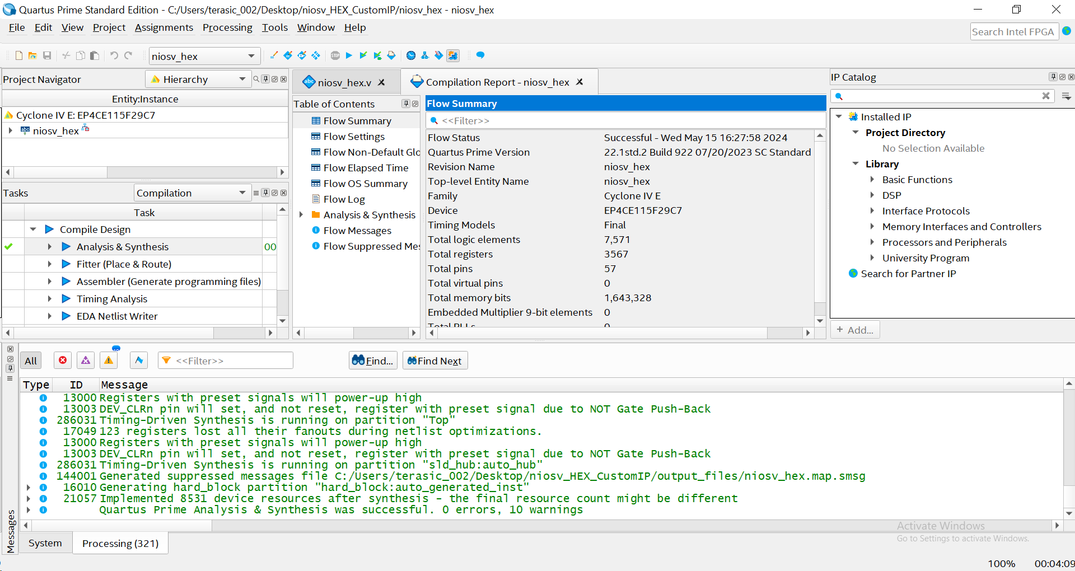Expand the Fitter (Place & Route) task
The image size is (1075, 571).
click(x=50, y=264)
